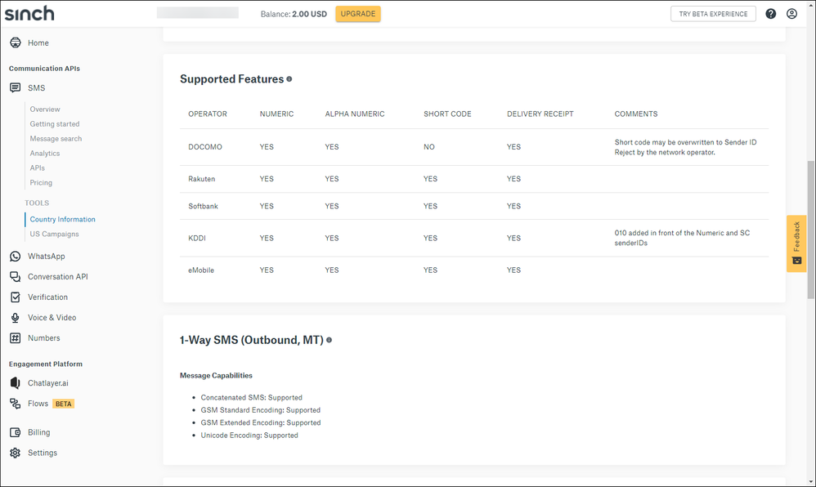Click the COMMENTS column header

coord(636,114)
